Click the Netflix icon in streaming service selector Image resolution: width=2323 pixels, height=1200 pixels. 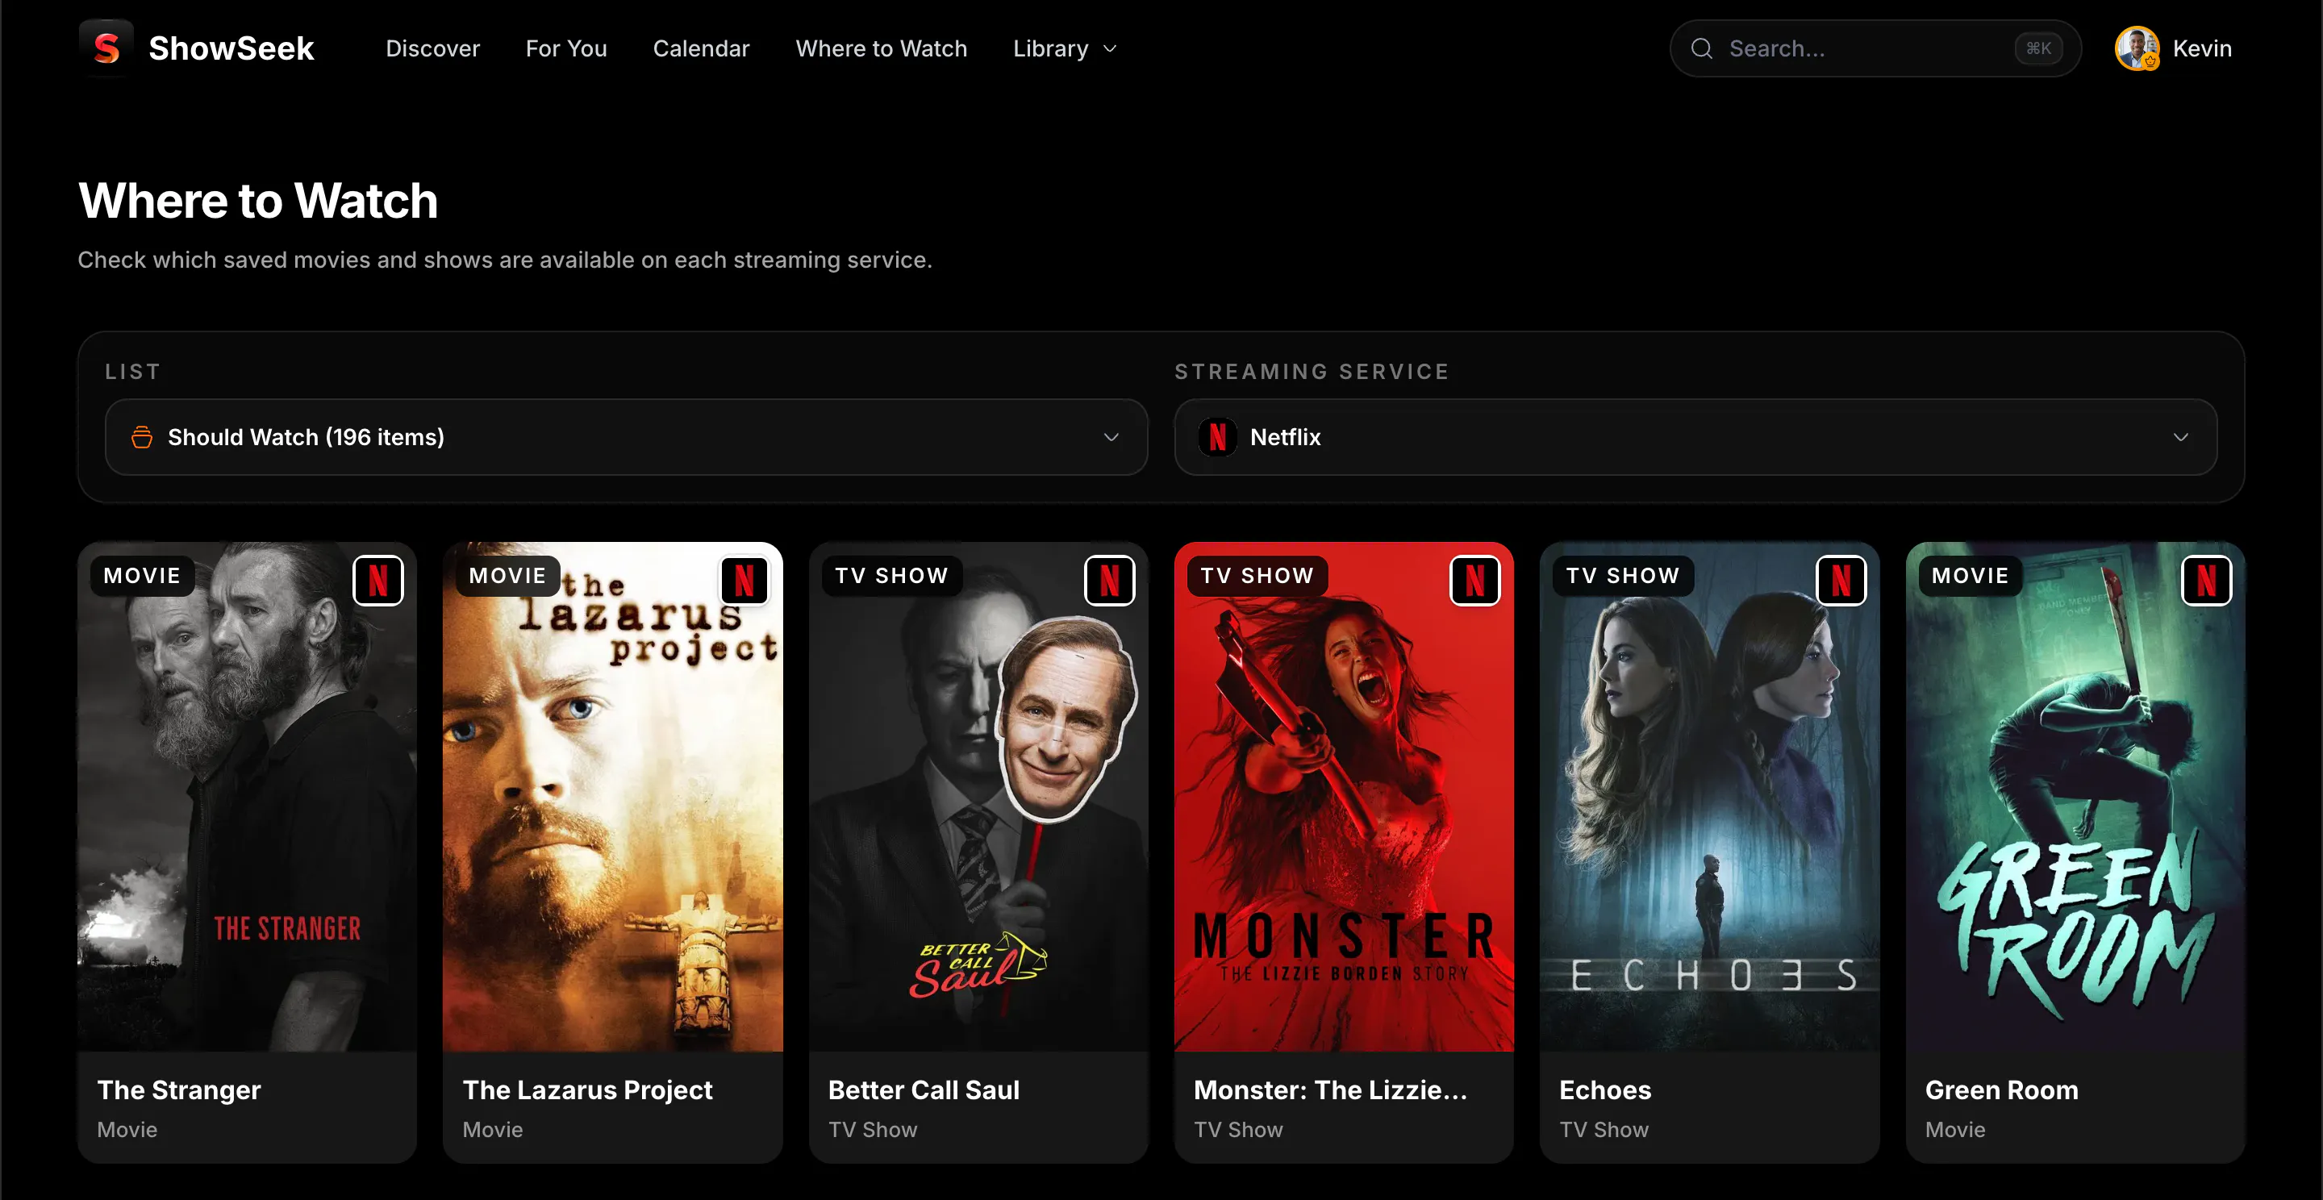1217,437
